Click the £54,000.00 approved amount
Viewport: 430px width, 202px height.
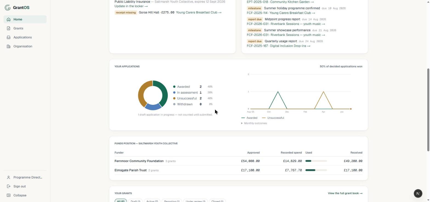(250, 161)
